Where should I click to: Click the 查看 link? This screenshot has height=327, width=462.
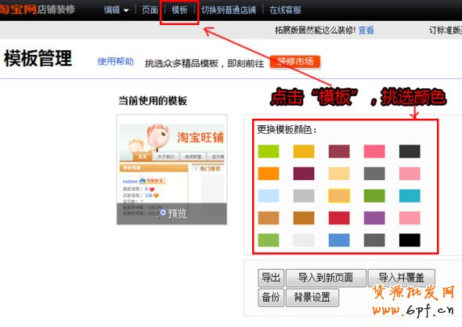click(x=366, y=30)
